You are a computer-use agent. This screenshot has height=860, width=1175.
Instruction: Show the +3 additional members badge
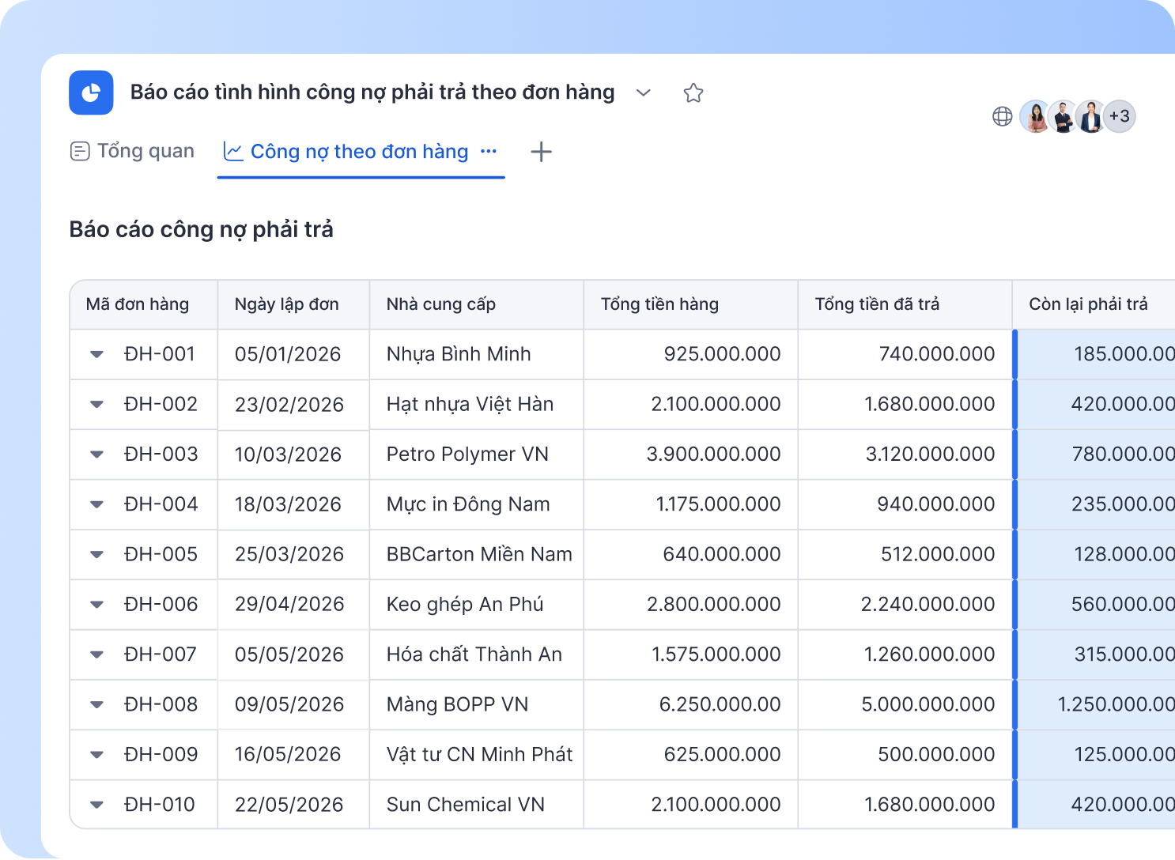coord(1120,116)
